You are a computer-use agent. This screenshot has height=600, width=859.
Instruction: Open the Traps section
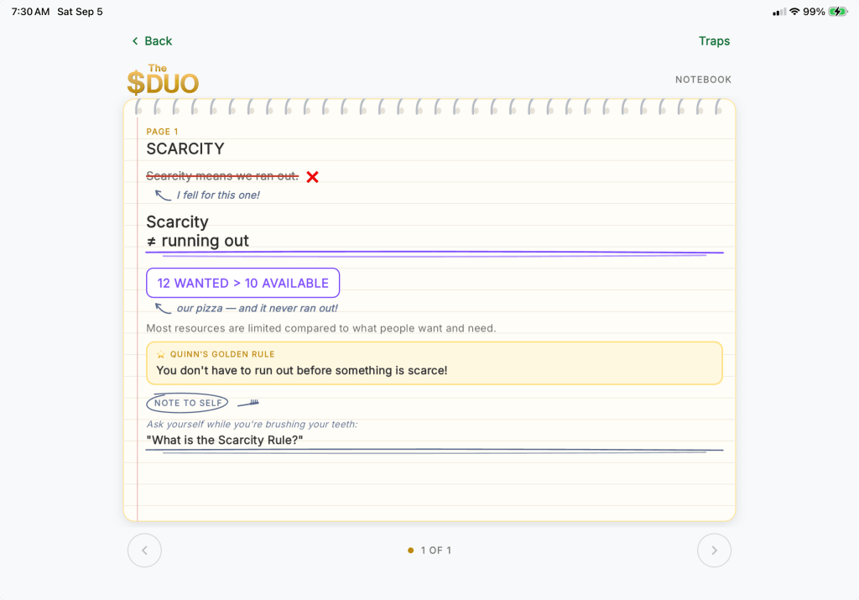(714, 41)
